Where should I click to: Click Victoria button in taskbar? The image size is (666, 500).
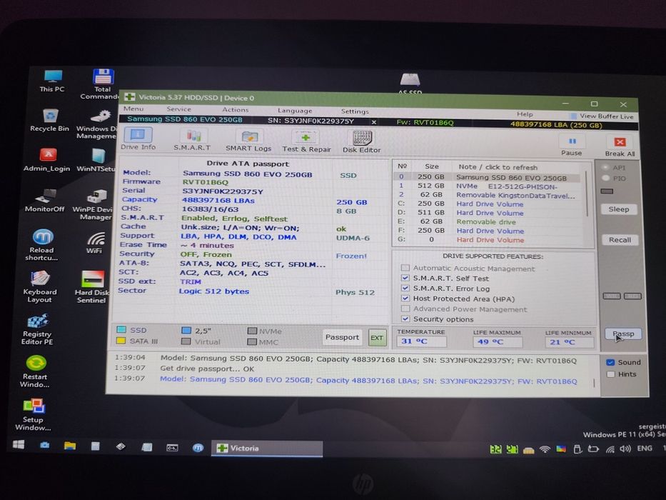pyautogui.click(x=267, y=449)
